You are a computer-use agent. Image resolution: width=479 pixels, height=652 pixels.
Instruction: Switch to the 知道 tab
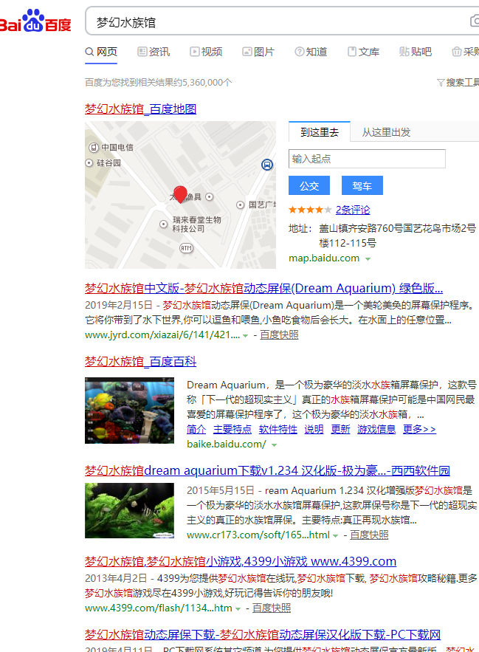(311, 52)
